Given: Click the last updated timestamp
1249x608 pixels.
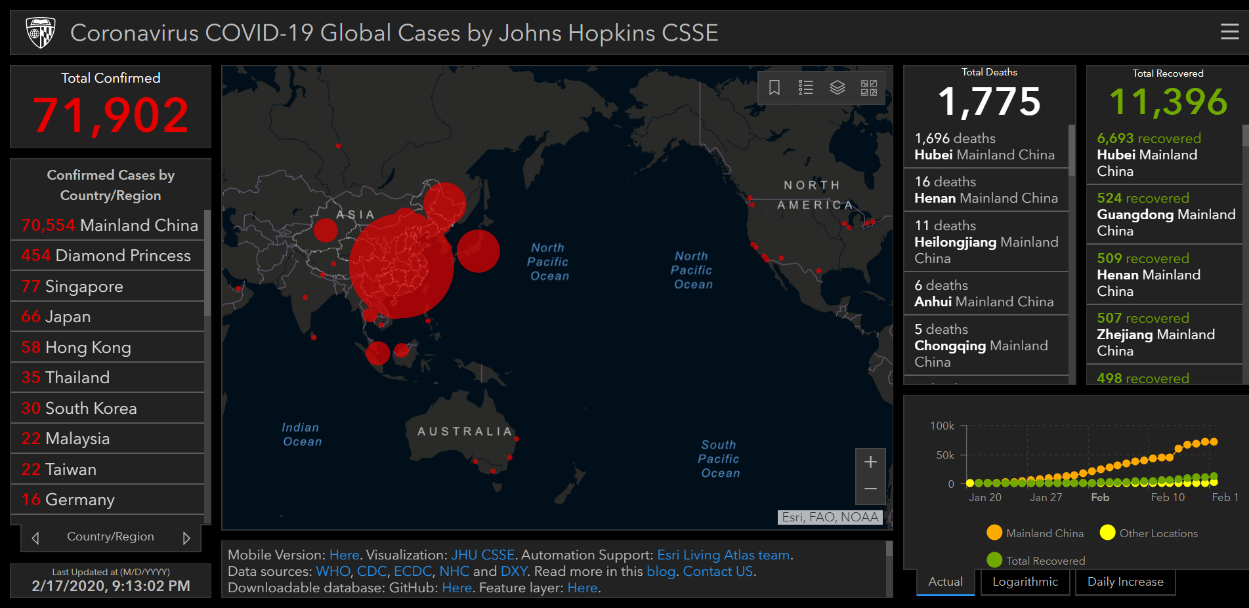Looking at the screenshot, I should click(111, 586).
